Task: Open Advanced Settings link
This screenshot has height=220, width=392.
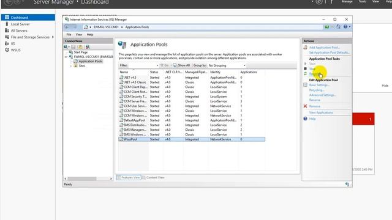Action: (323, 95)
